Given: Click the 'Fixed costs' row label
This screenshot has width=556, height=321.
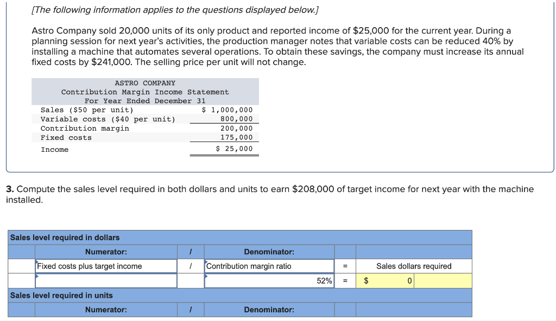Looking at the screenshot, I should [x=66, y=138].
